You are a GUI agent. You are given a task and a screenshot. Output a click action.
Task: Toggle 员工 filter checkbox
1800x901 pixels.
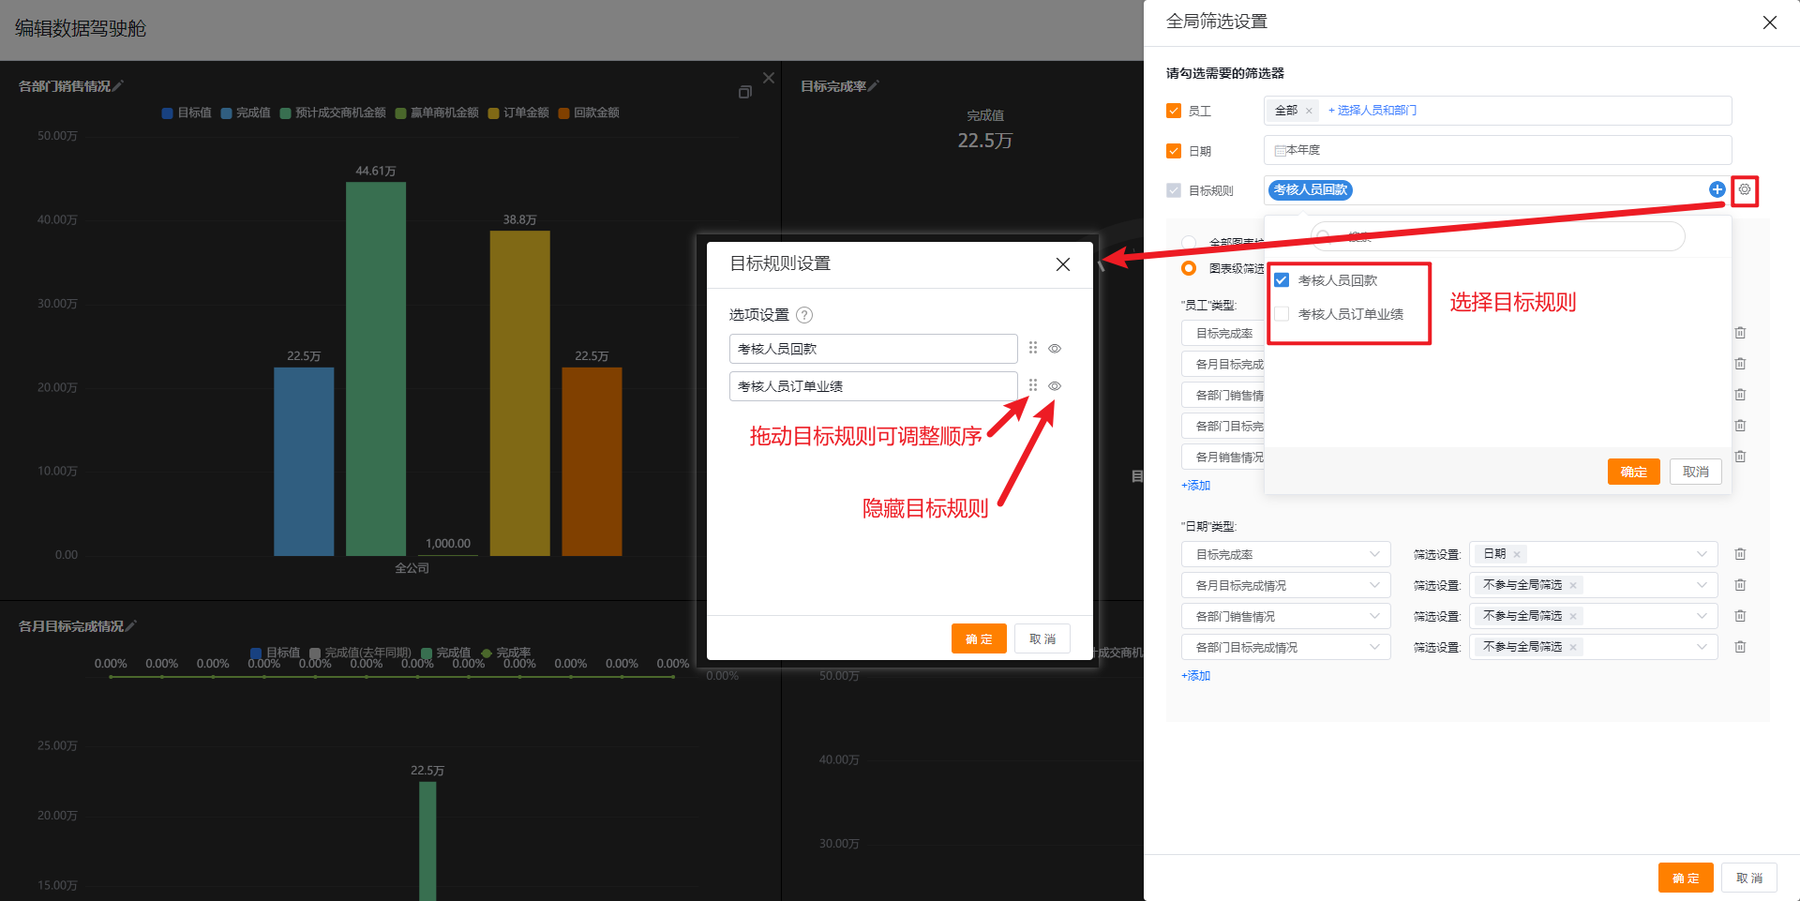click(1174, 111)
